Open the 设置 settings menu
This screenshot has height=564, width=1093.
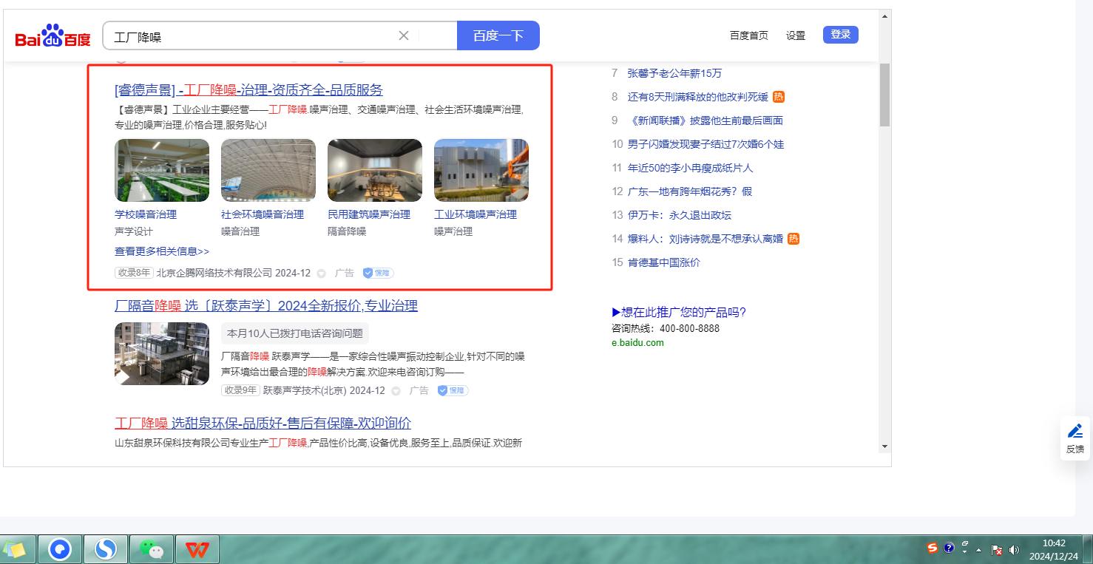click(796, 35)
